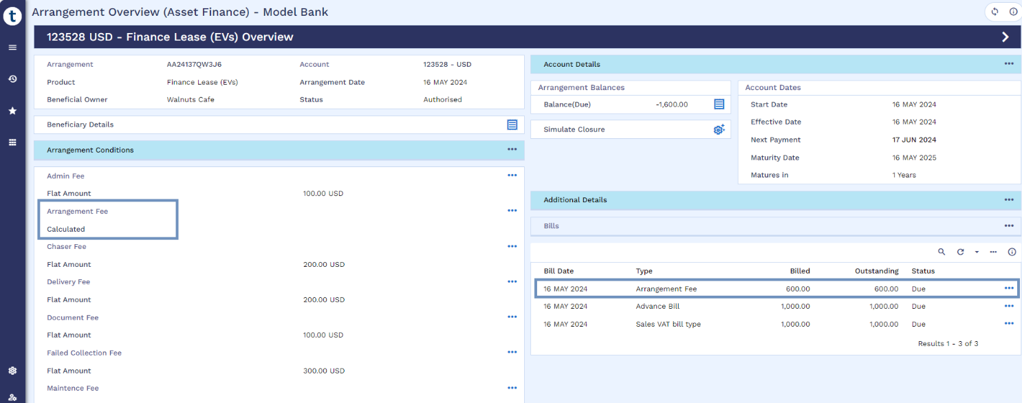Expand the overview header chevron arrow
1022x403 pixels.
click(1005, 37)
